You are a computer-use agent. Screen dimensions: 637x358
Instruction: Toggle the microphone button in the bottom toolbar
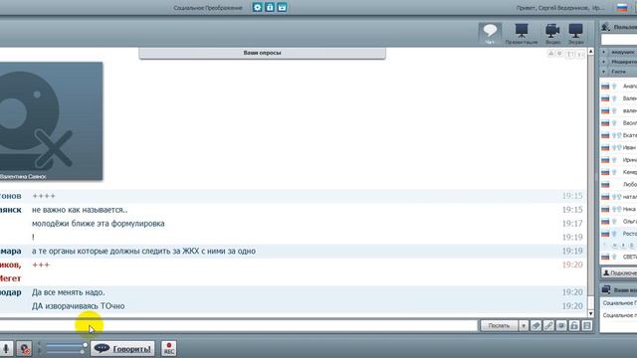(6, 349)
